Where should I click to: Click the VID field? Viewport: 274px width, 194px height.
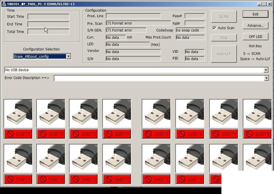[195, 52]
